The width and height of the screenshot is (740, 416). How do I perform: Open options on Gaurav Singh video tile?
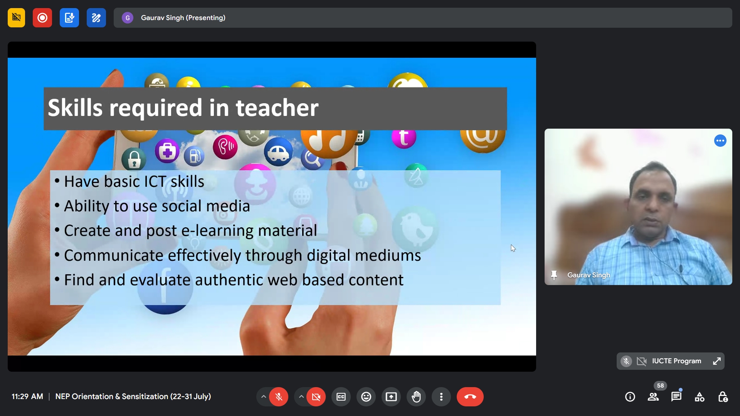720,141
